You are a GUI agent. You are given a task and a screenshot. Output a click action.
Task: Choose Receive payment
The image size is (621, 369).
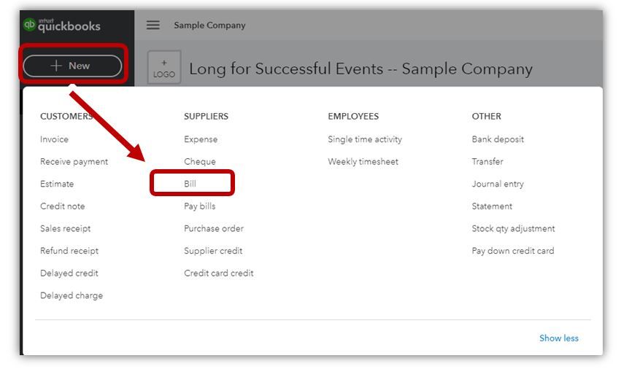coord(74,162)
